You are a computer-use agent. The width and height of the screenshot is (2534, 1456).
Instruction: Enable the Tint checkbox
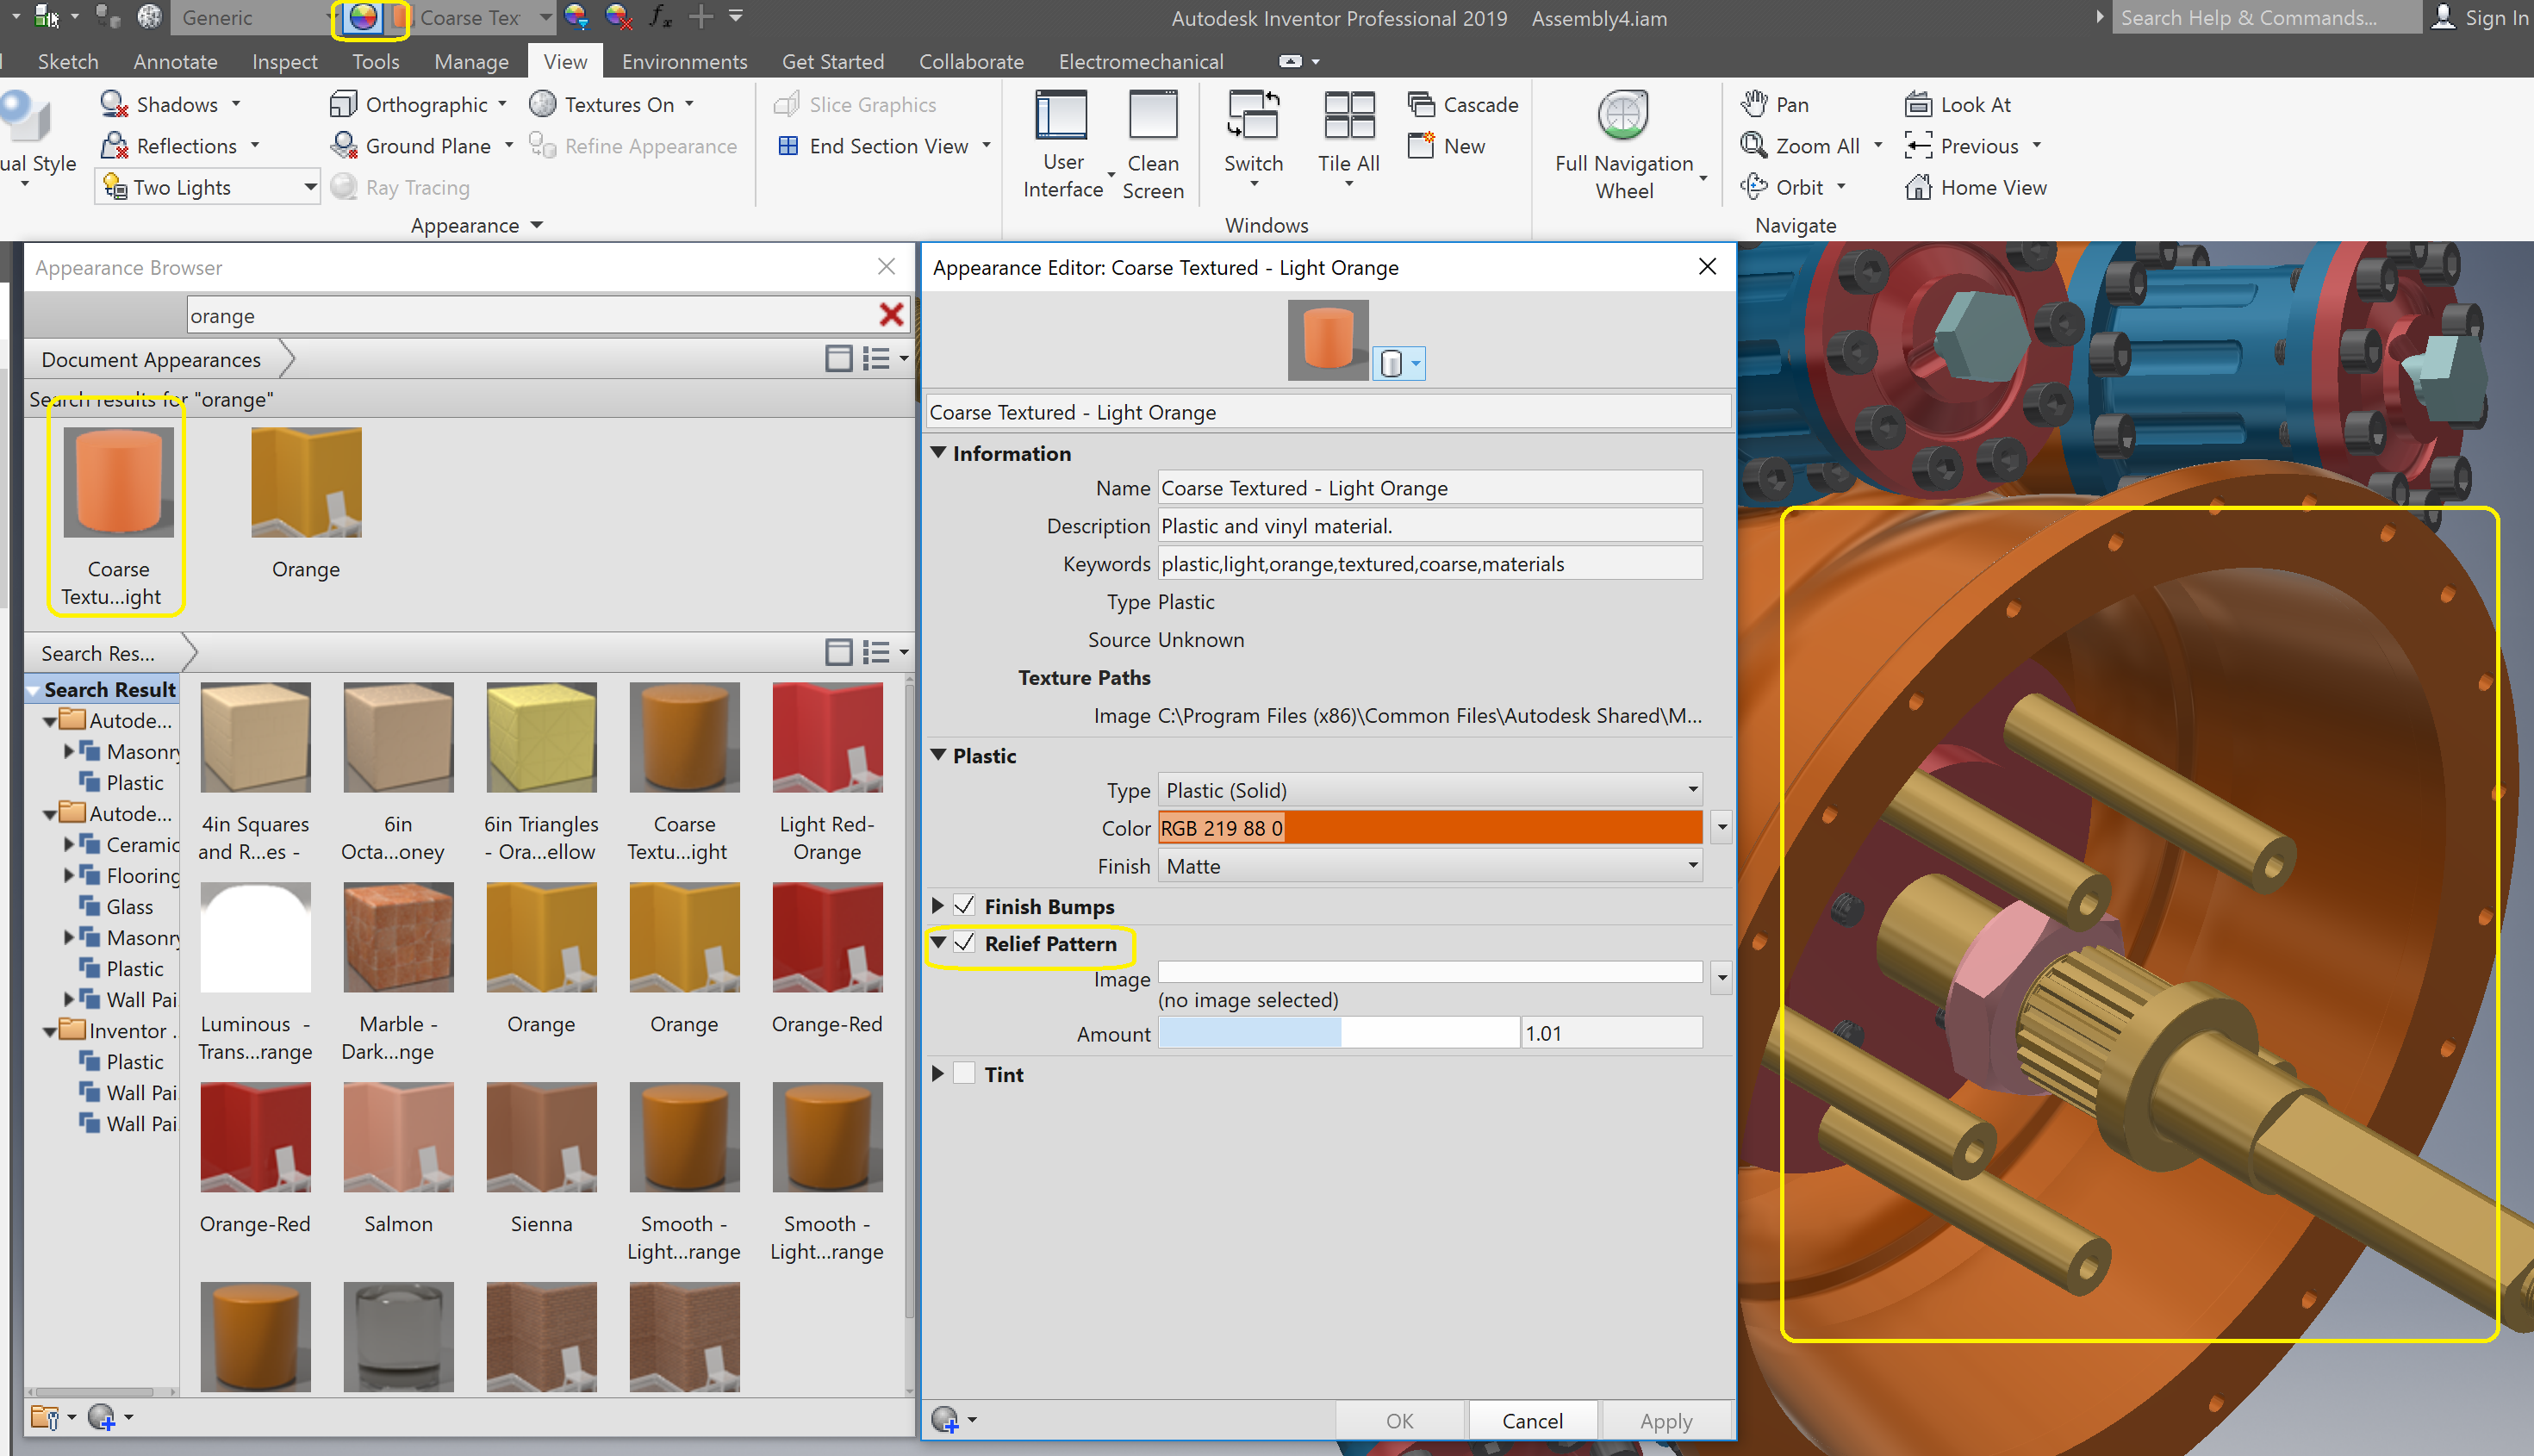coord(964,1074)
